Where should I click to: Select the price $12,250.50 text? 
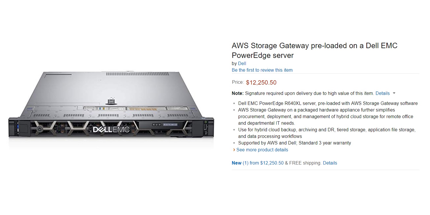[261, 82]
